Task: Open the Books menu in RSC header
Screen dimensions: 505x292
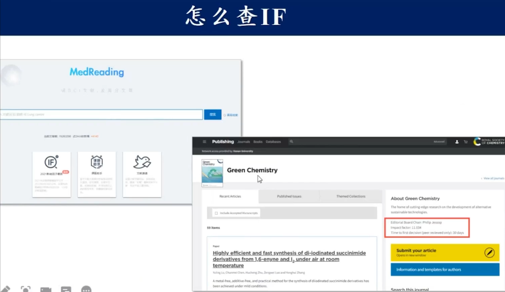Action: [258, 142]
